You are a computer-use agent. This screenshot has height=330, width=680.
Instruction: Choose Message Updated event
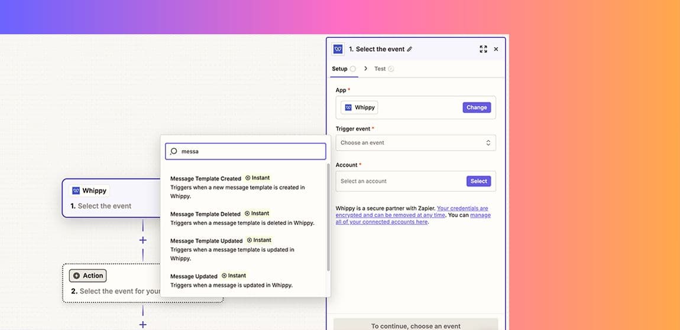coord(243,280)
